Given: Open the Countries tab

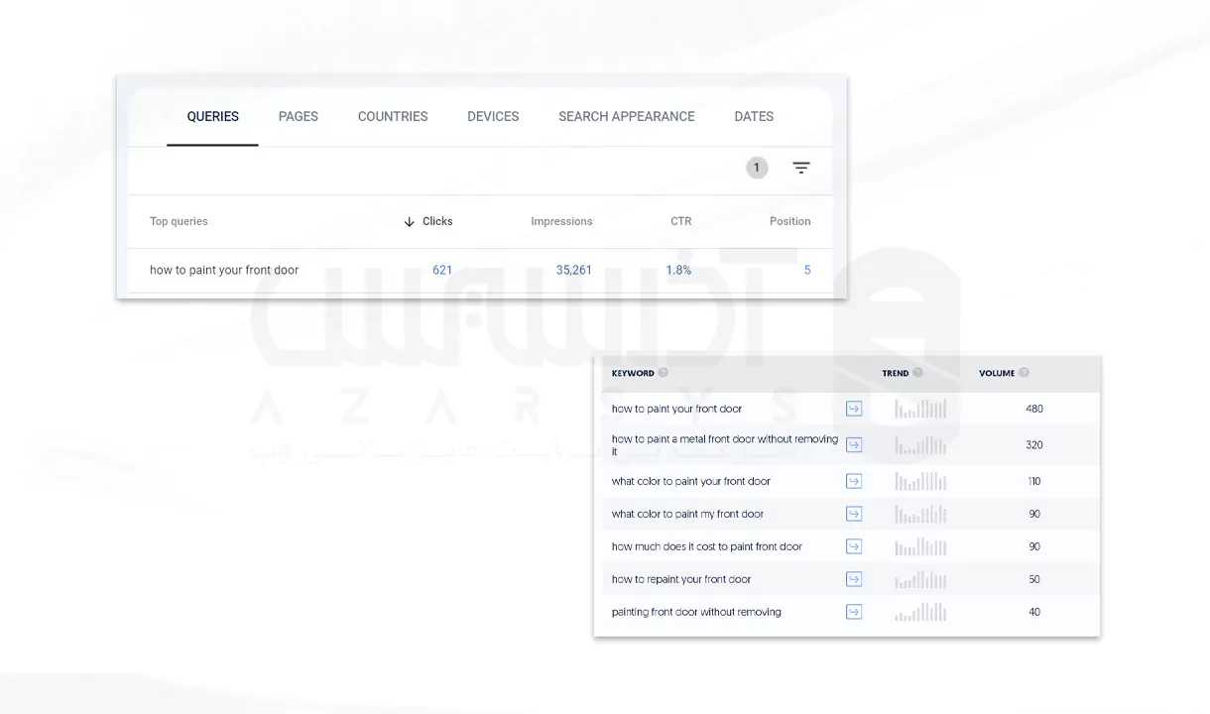Looking at the screenshot, I should coord(393,116).
